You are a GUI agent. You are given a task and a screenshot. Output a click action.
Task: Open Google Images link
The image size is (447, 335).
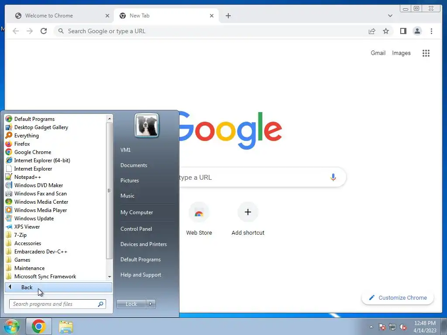(401, 53)
